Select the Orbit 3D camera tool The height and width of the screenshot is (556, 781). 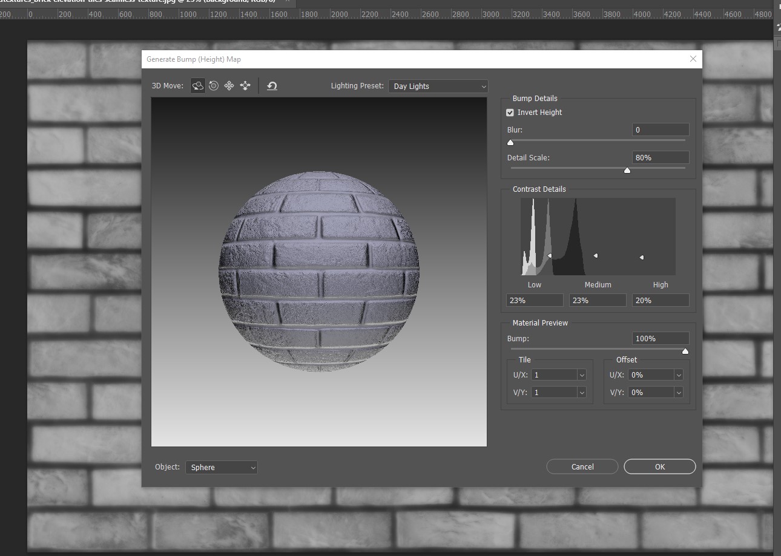[x=198, y=86]
